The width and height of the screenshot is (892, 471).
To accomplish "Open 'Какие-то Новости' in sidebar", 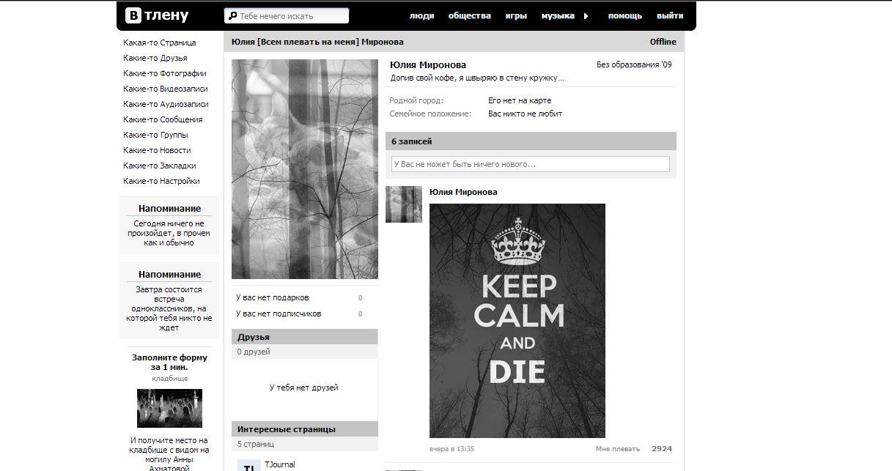I will pos(157,150).
